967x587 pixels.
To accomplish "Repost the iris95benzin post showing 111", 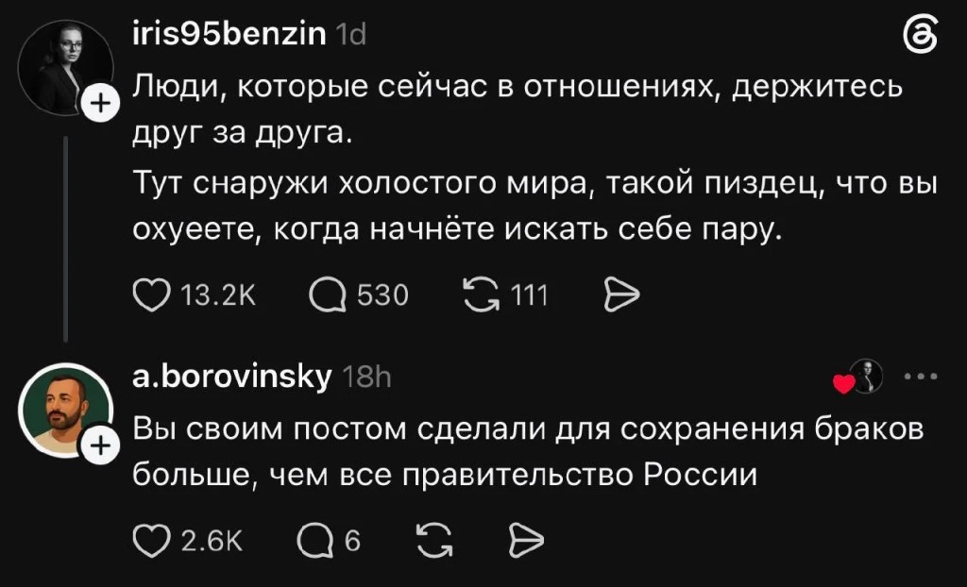I will (481, 295).
